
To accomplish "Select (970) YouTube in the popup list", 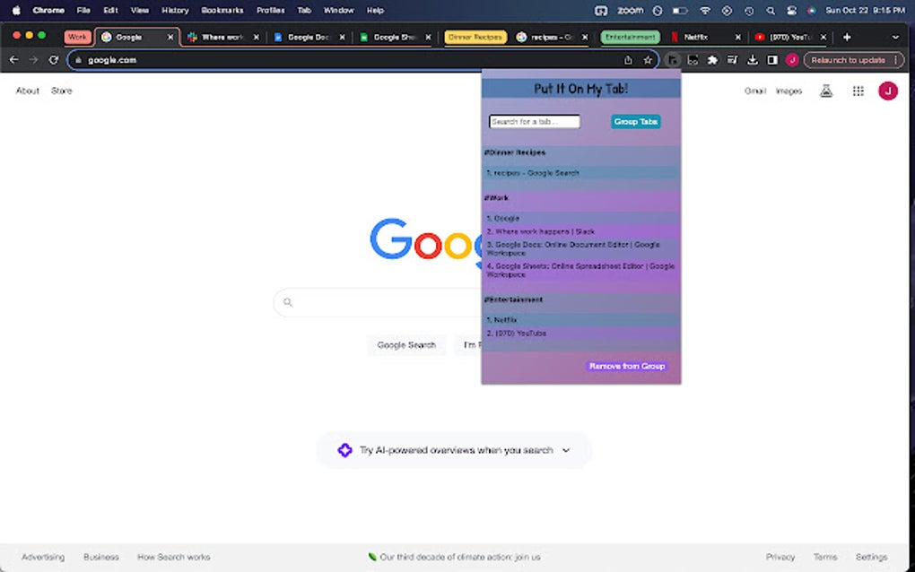I will pos(581,334).
